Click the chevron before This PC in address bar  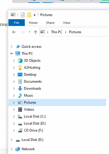click(x=48, y=32)
